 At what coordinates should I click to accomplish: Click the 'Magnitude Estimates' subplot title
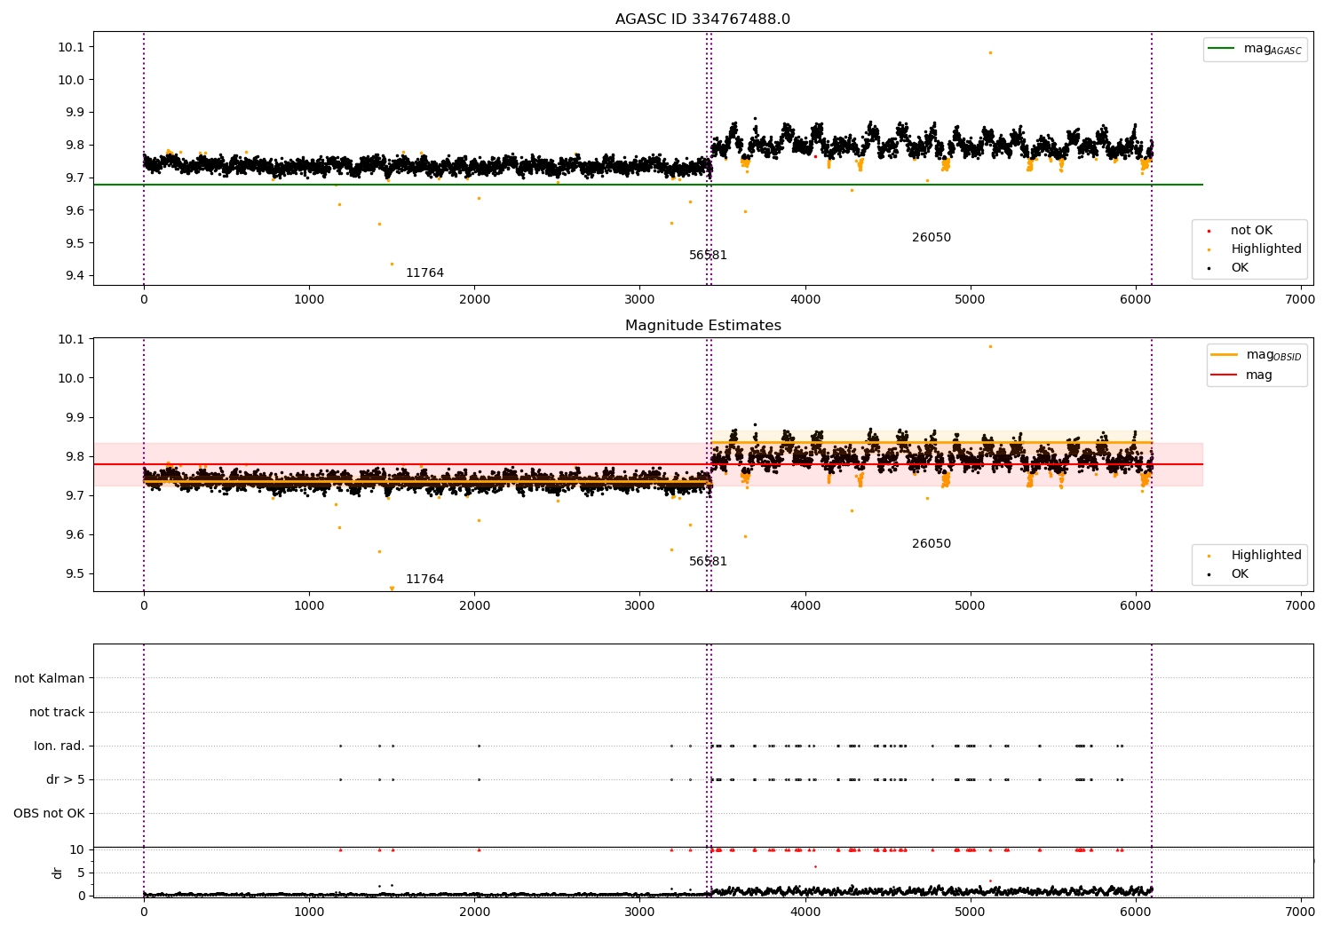(702, 326)
